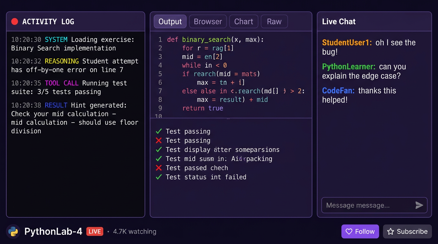The width and height of the screenshot is (438, 244).
Task: Select the checkmark beside Test mid sum
Action: [159, 159]
